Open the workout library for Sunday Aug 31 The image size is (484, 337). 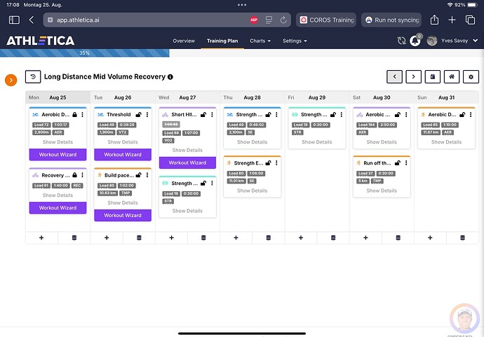click(x=462, y=238)
